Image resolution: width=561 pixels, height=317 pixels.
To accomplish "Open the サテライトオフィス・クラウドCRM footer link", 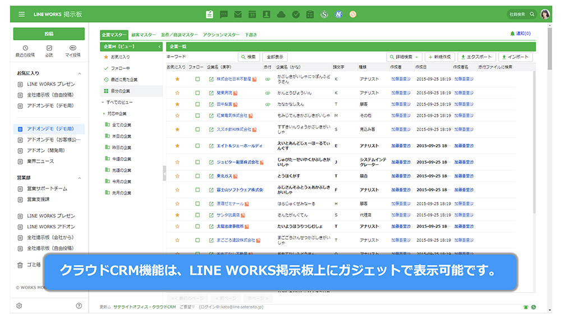I will [145, 307].
